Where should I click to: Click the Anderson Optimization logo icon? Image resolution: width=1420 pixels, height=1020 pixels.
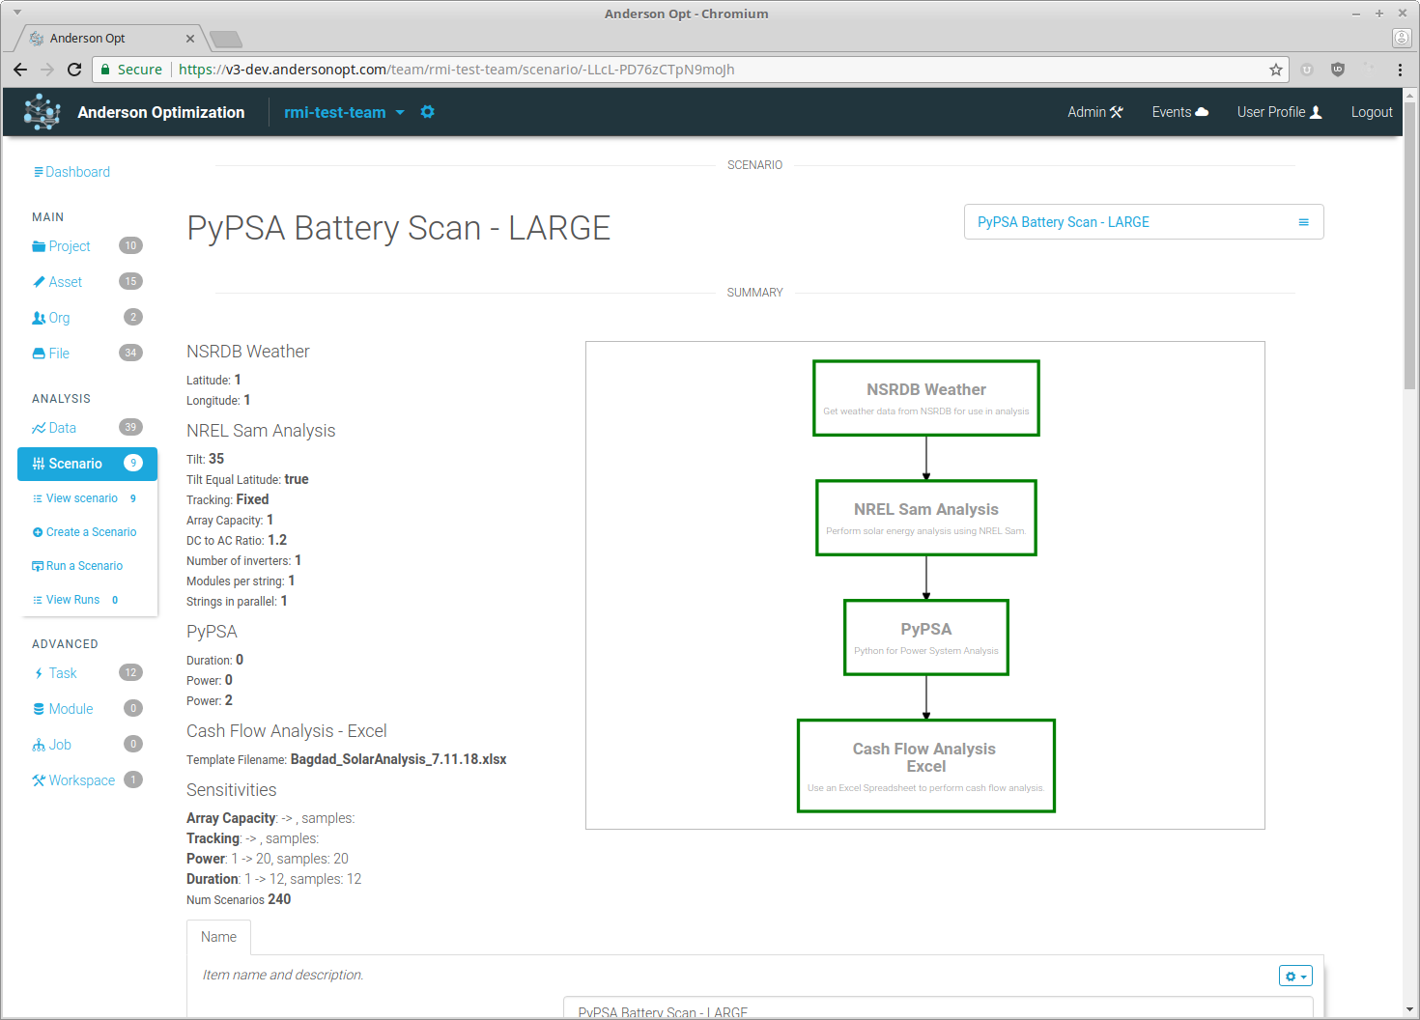point(42,112)
